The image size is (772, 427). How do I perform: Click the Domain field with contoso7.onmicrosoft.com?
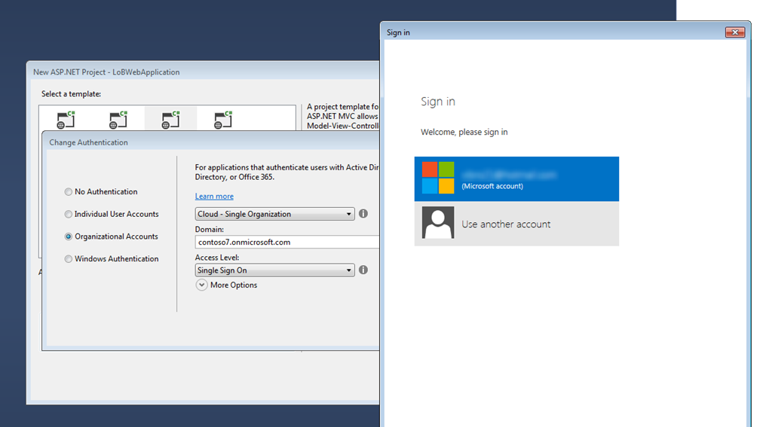tap(287, 242)
